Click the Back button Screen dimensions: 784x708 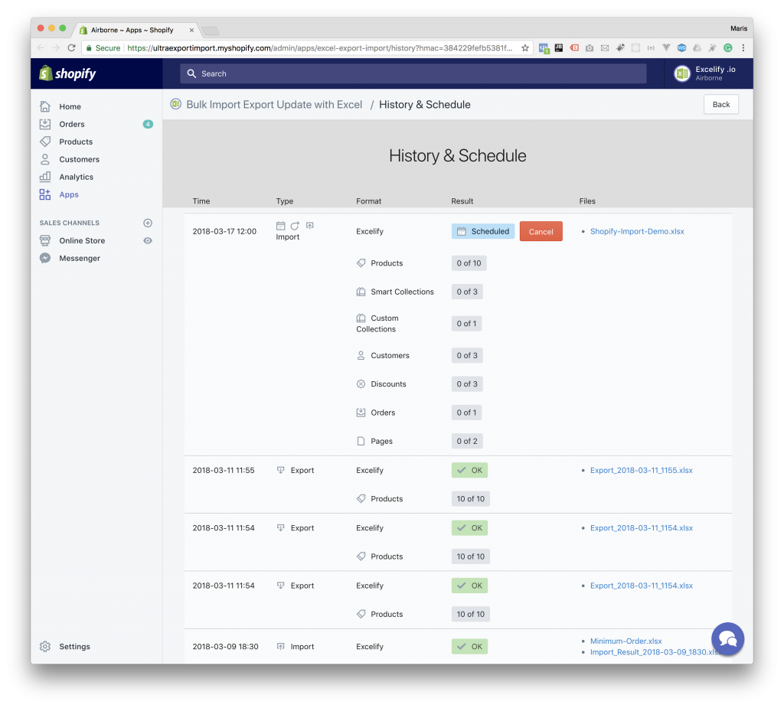point(720,104)
